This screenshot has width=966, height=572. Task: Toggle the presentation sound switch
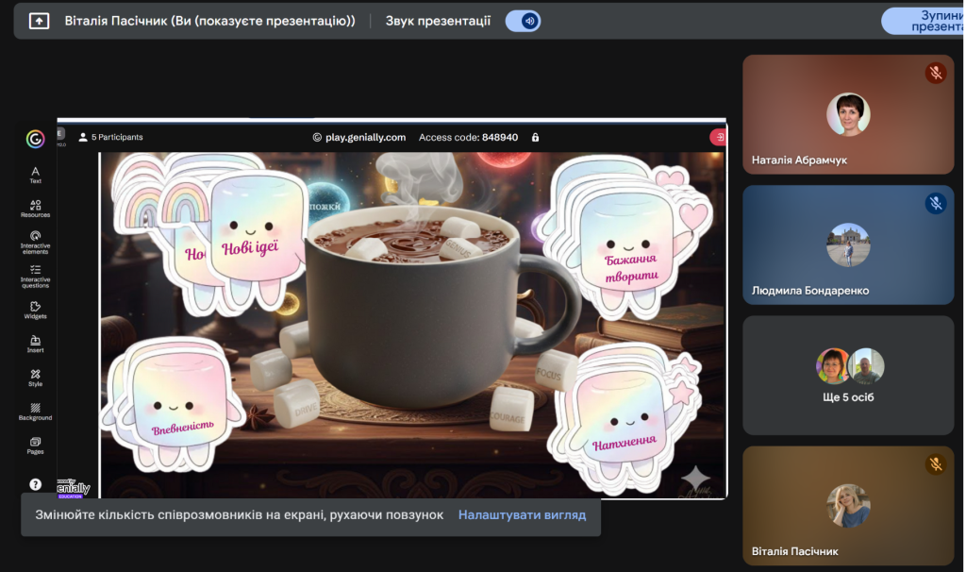(x=523, y=21)
